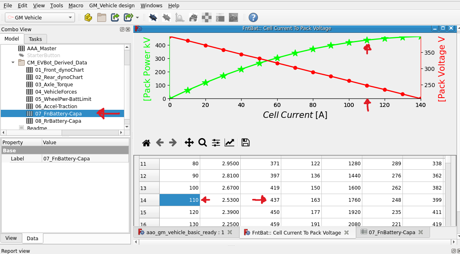Click the Android robot toolbar icon

pos(194,17)
